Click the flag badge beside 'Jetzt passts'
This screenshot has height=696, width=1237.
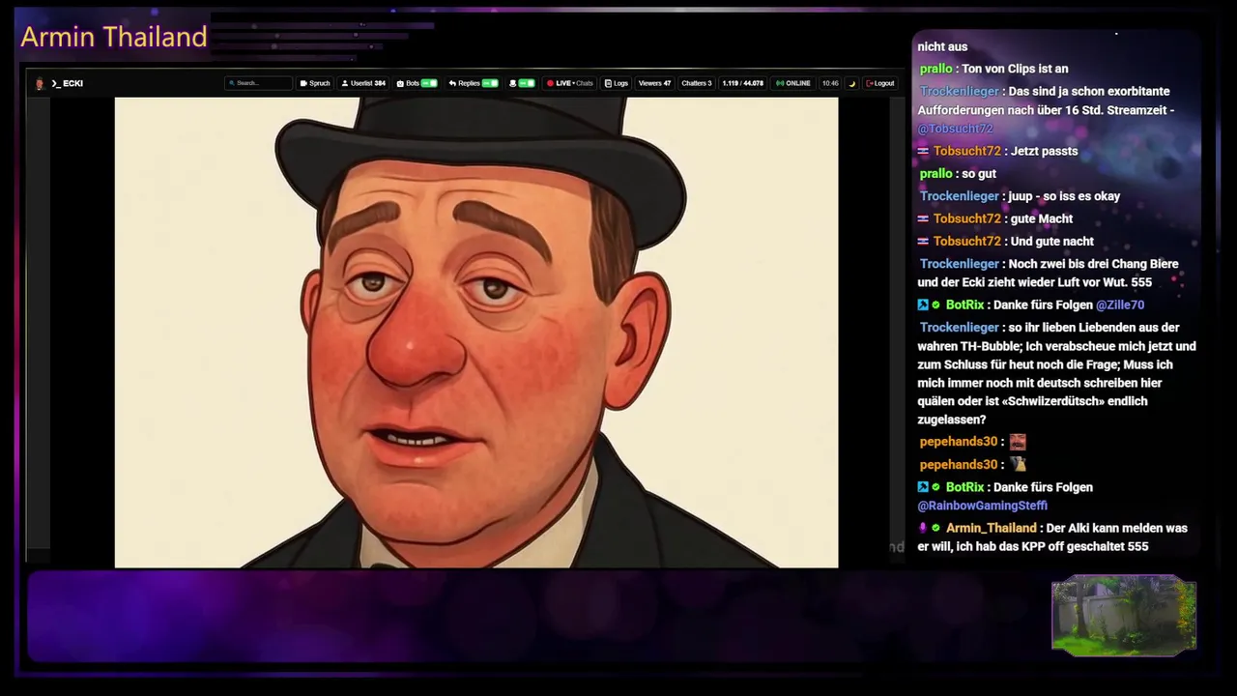coord(923,151)
